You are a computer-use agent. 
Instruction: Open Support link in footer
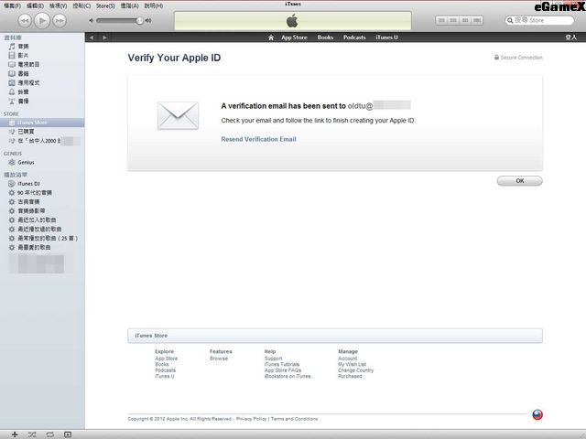pyautogui.click(x=274, y=359)
